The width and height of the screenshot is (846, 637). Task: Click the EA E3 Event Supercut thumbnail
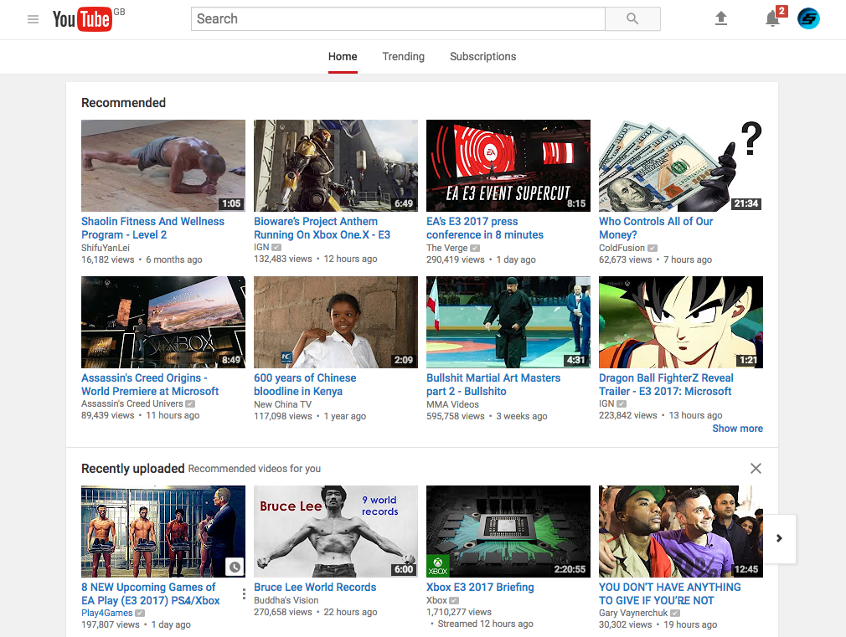(508, 166)
